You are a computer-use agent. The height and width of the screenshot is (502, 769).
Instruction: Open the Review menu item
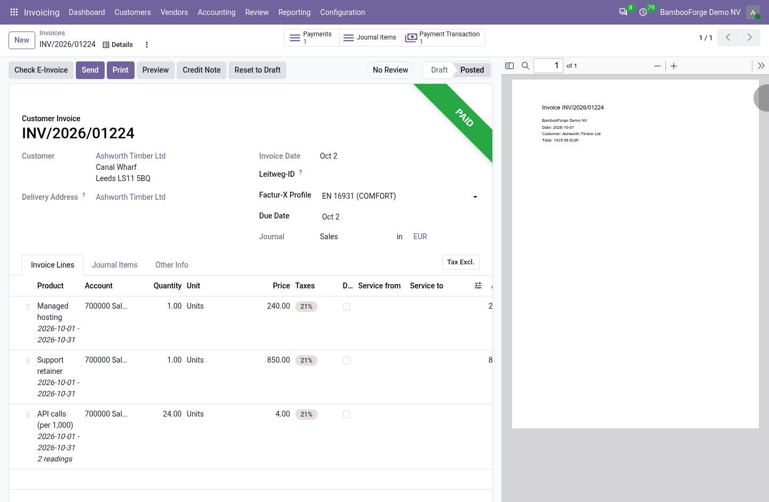[x=257, y=12]
